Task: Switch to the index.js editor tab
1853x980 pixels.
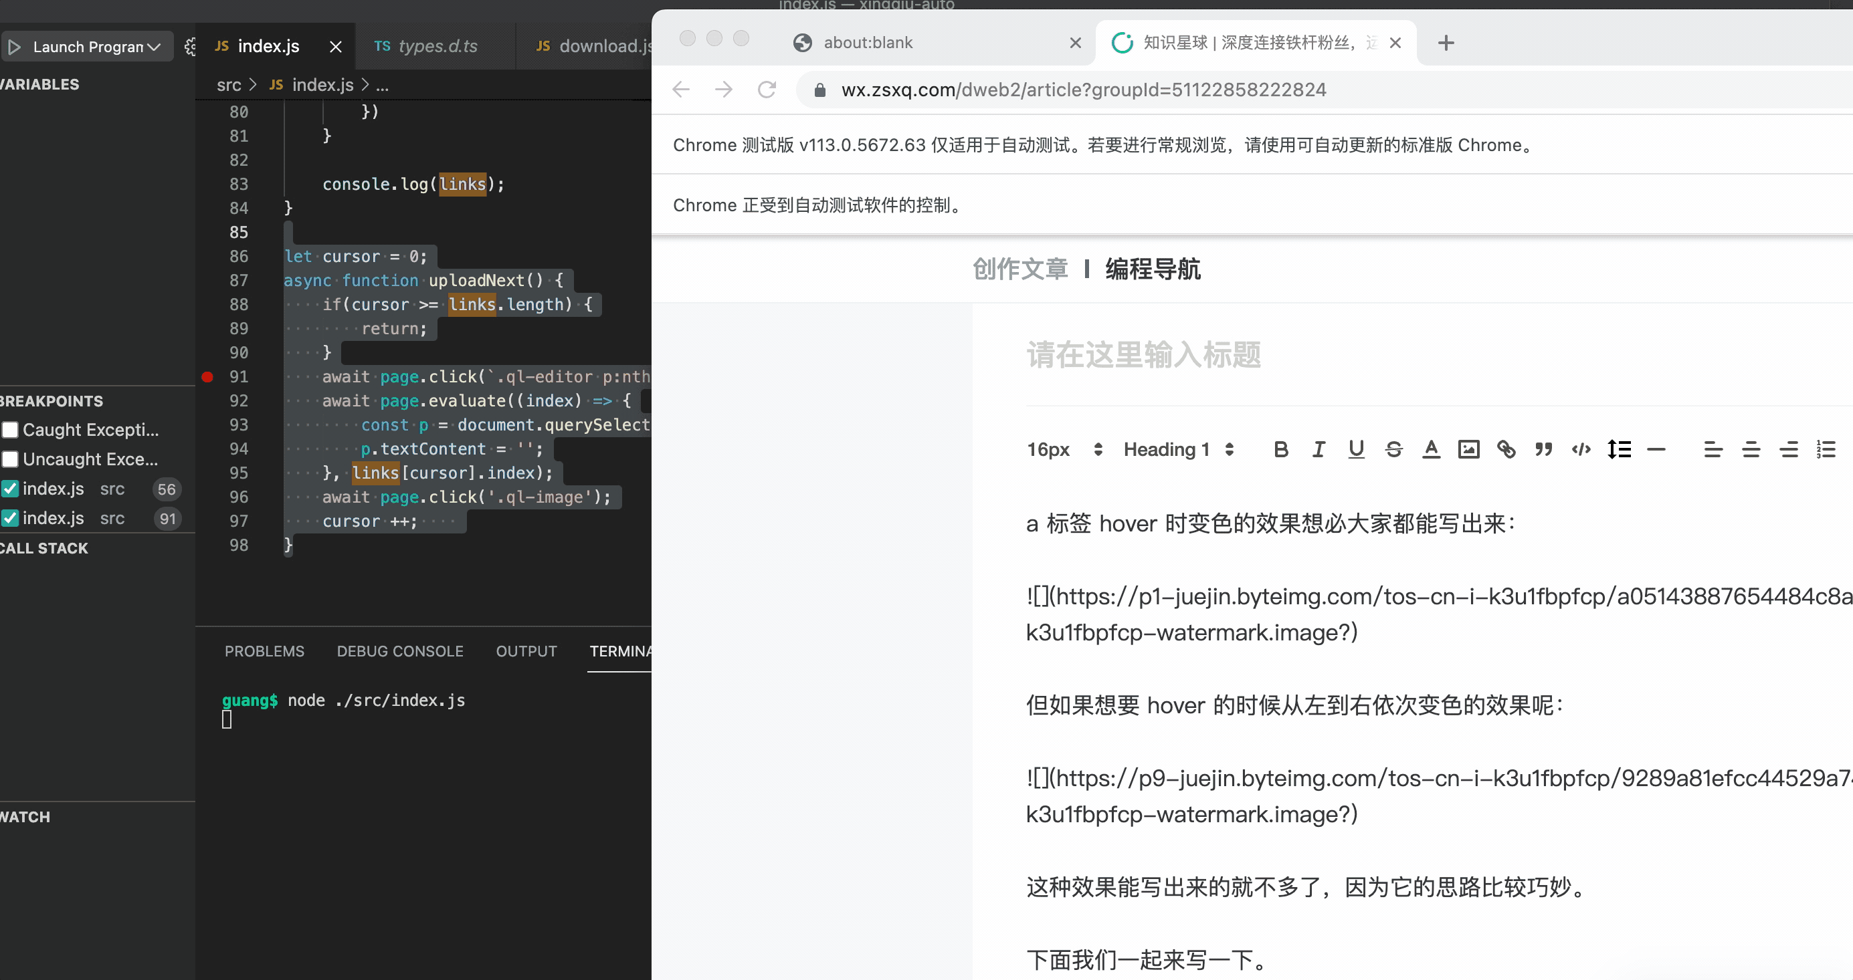Action: [x=268, y=46]
